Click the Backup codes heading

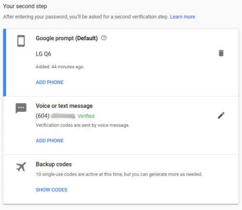pos(54,164)
